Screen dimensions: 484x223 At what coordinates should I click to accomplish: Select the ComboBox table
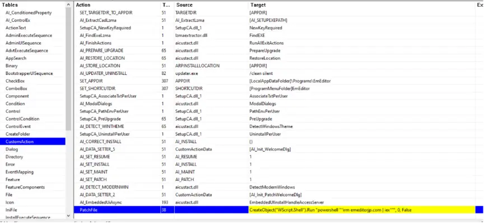pyautogui.click(x=16, y=88)
